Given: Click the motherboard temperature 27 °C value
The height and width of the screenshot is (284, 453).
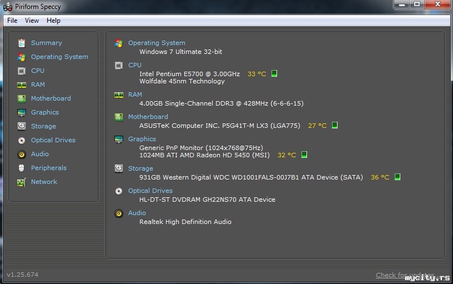Looking at the screenshot, I should tap(317, 126).
